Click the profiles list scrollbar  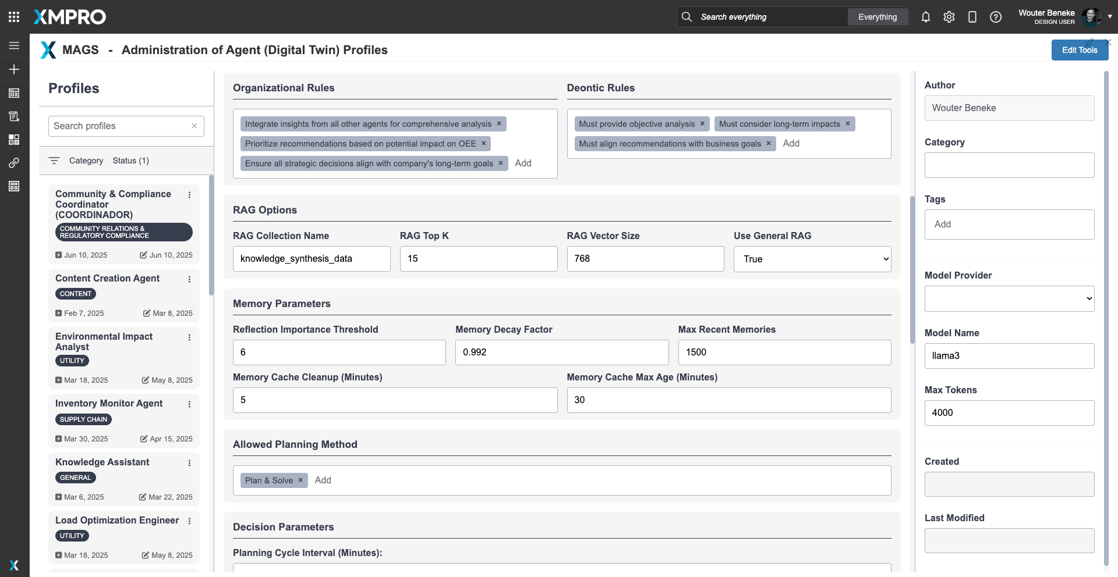click(211, 236)
